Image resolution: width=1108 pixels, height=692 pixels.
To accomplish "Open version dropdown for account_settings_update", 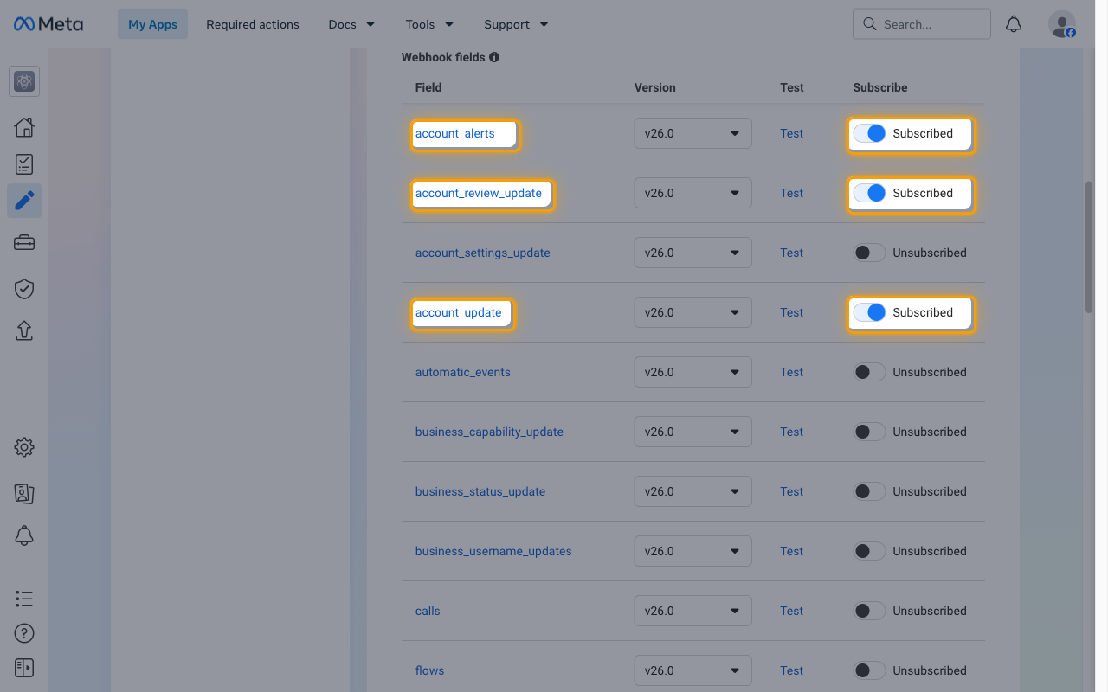I will pos(692,253).
